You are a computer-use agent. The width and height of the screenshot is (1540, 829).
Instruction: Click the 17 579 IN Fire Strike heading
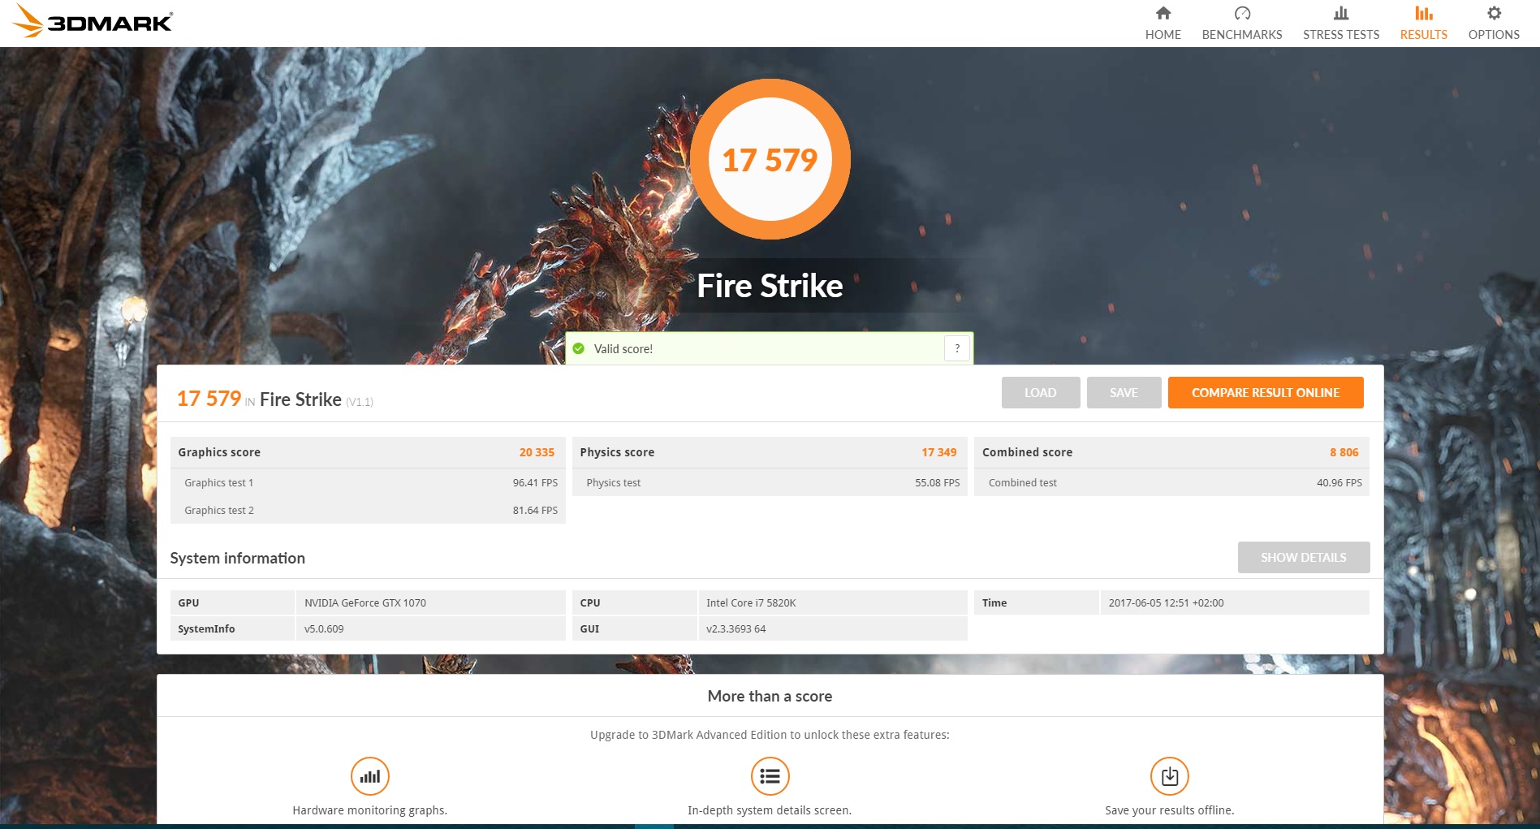(274, 399)
